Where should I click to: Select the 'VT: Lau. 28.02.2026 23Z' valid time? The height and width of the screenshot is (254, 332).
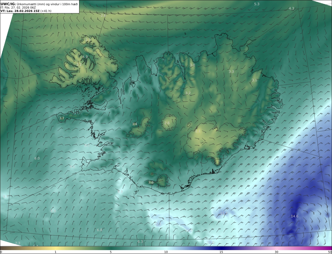20,11
